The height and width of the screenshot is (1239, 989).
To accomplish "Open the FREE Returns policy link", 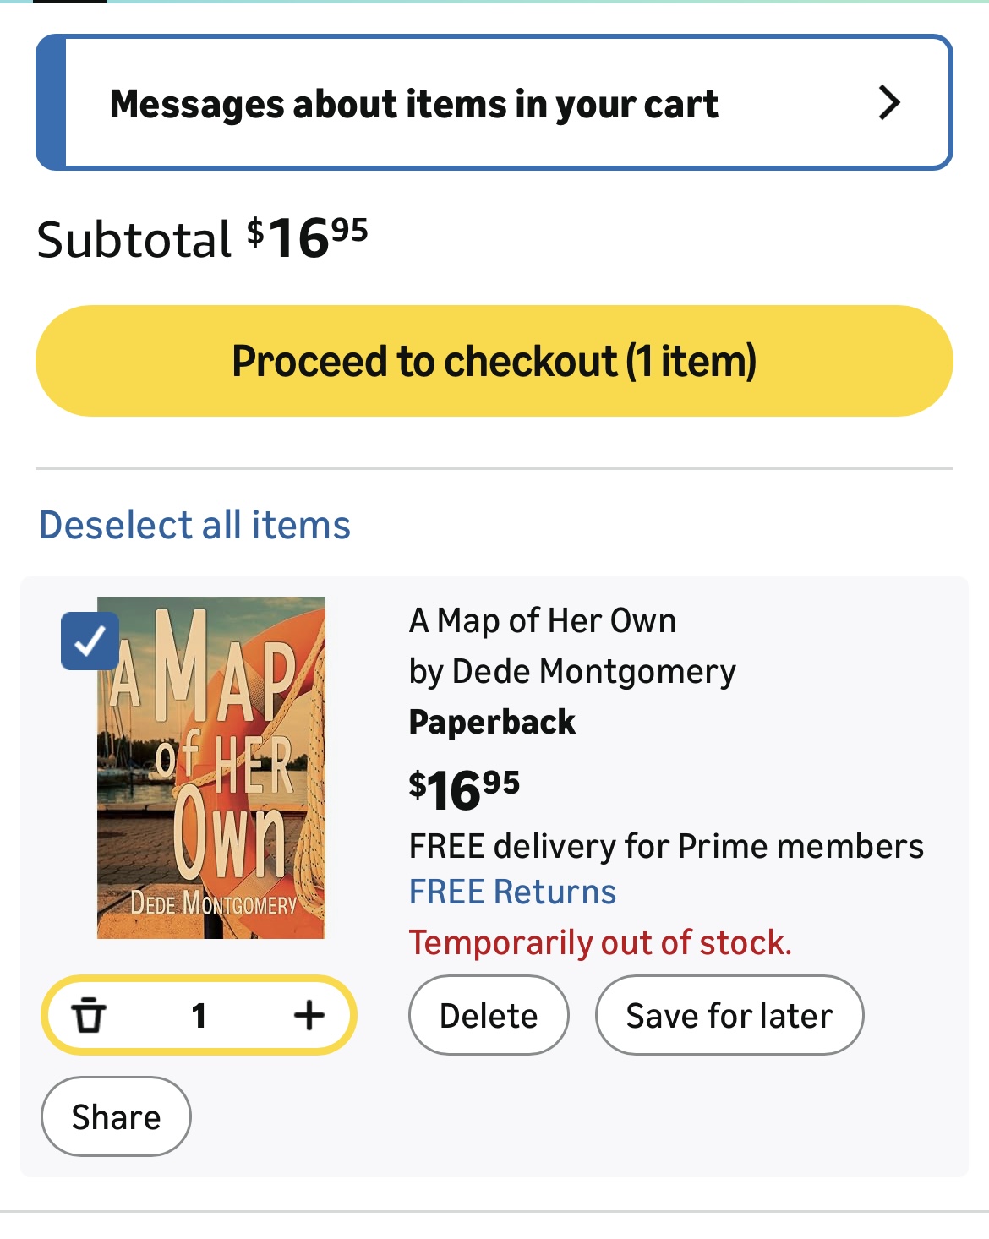I will coord(511,891).
